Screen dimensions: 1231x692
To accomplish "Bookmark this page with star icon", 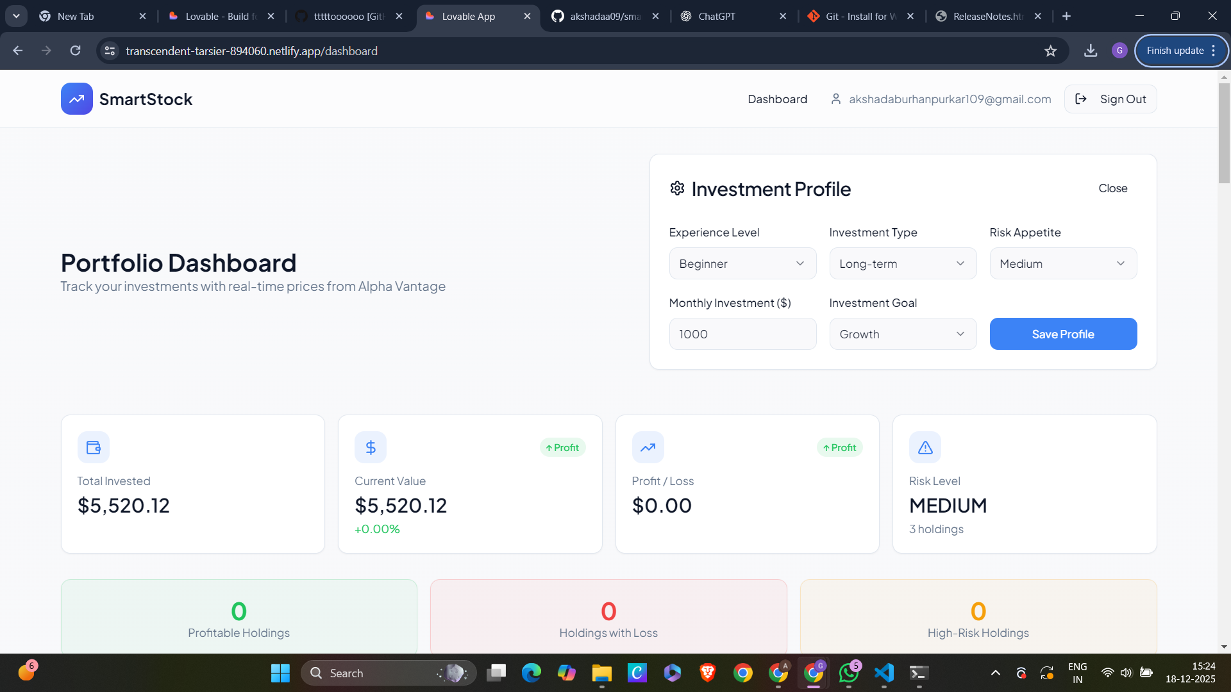I will coord(1050,51).
